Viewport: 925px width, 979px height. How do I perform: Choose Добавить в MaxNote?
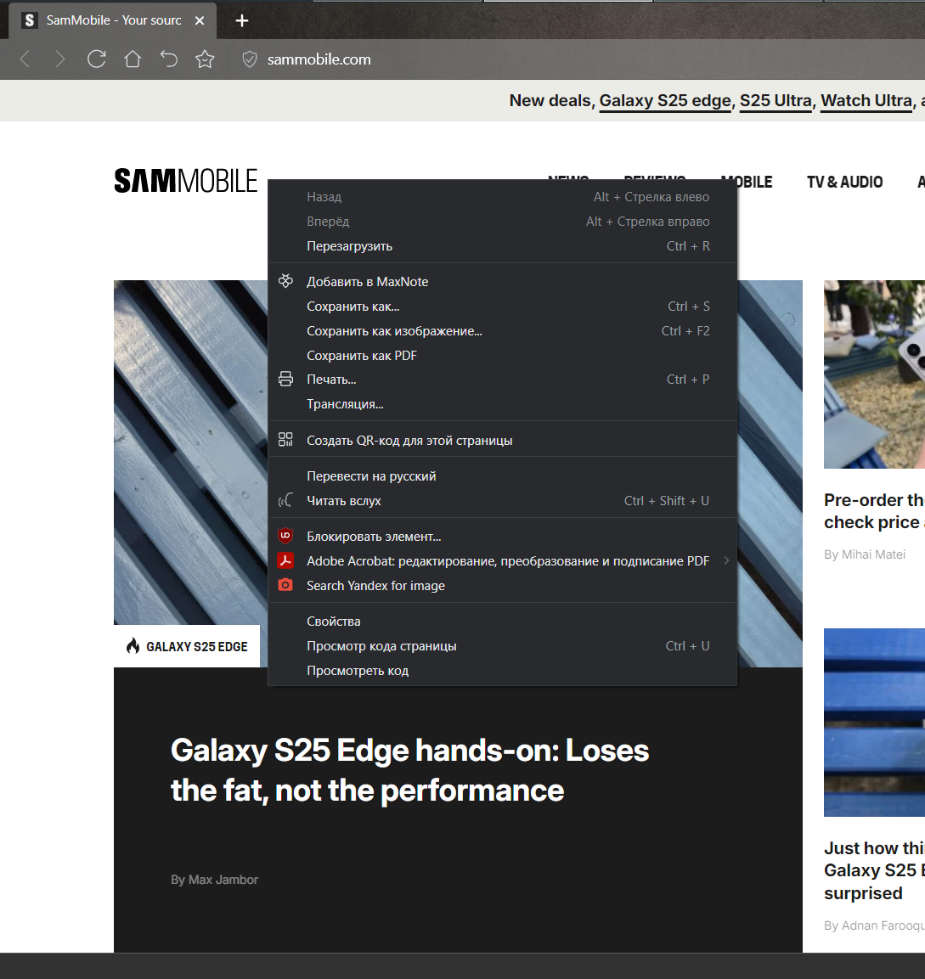click(x=502, y=282)
